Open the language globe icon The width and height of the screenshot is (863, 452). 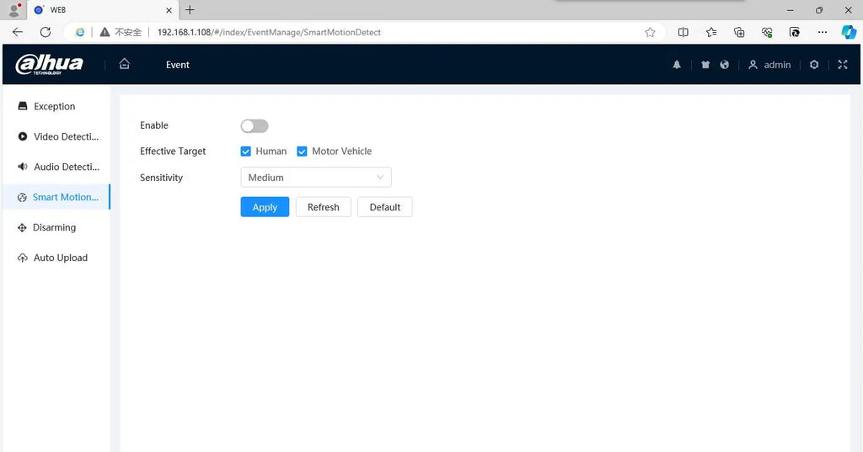point(724,64)
